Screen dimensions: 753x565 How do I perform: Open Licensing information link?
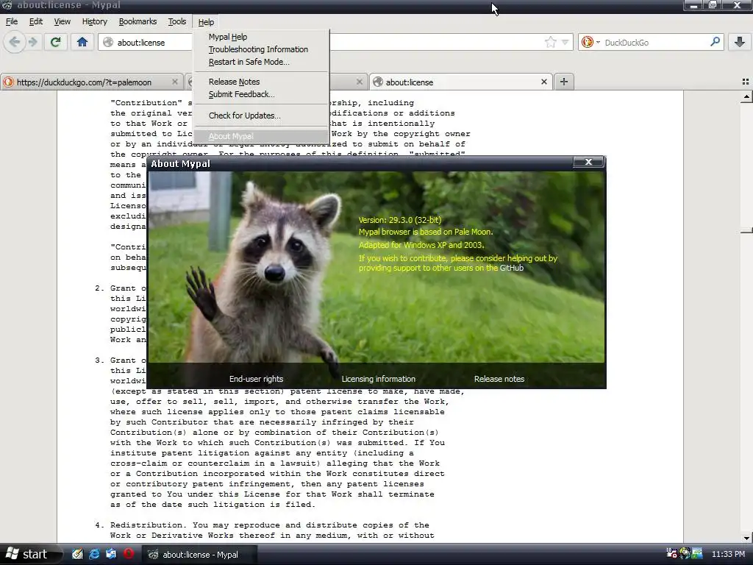point(379,379)
